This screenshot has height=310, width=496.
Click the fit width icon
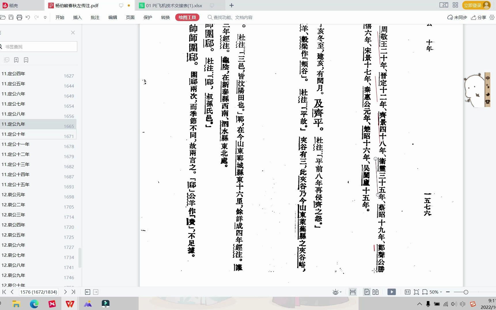[425, 292]
